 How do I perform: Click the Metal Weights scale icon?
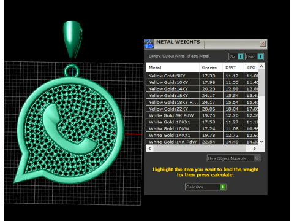click(x=149, y=44)
